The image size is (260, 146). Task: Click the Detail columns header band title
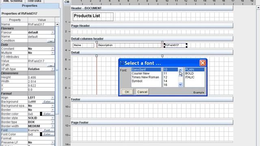tap(87, 39)
